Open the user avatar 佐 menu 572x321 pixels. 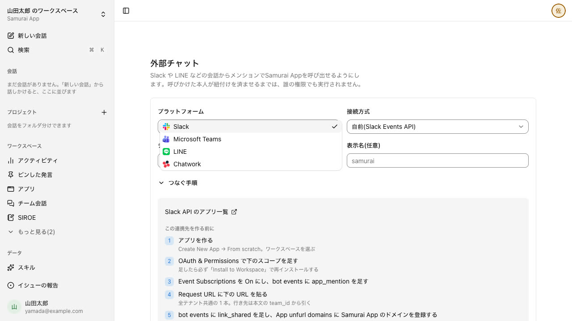tap(559, 11)
